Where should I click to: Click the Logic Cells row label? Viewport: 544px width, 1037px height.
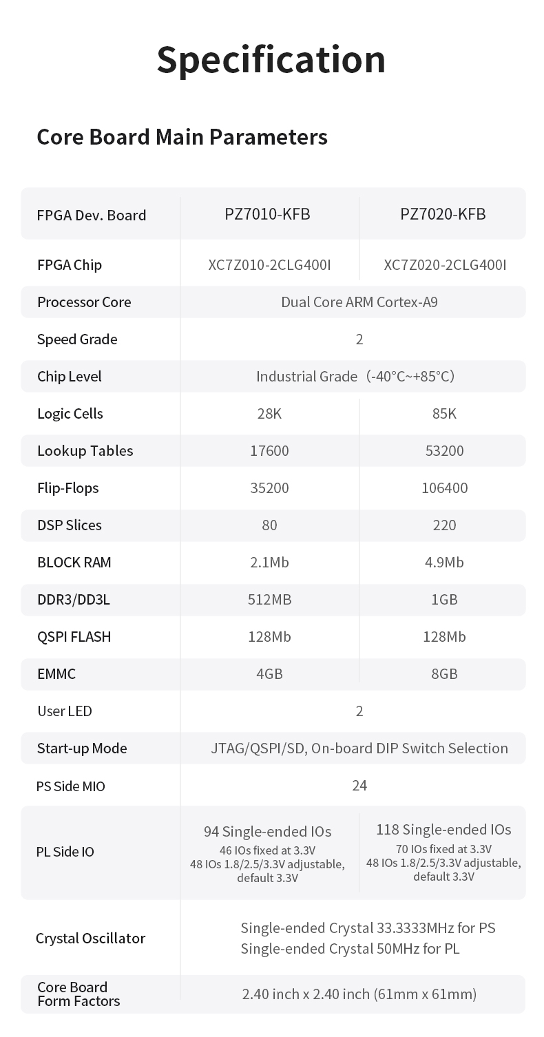[x=70, y=414]
